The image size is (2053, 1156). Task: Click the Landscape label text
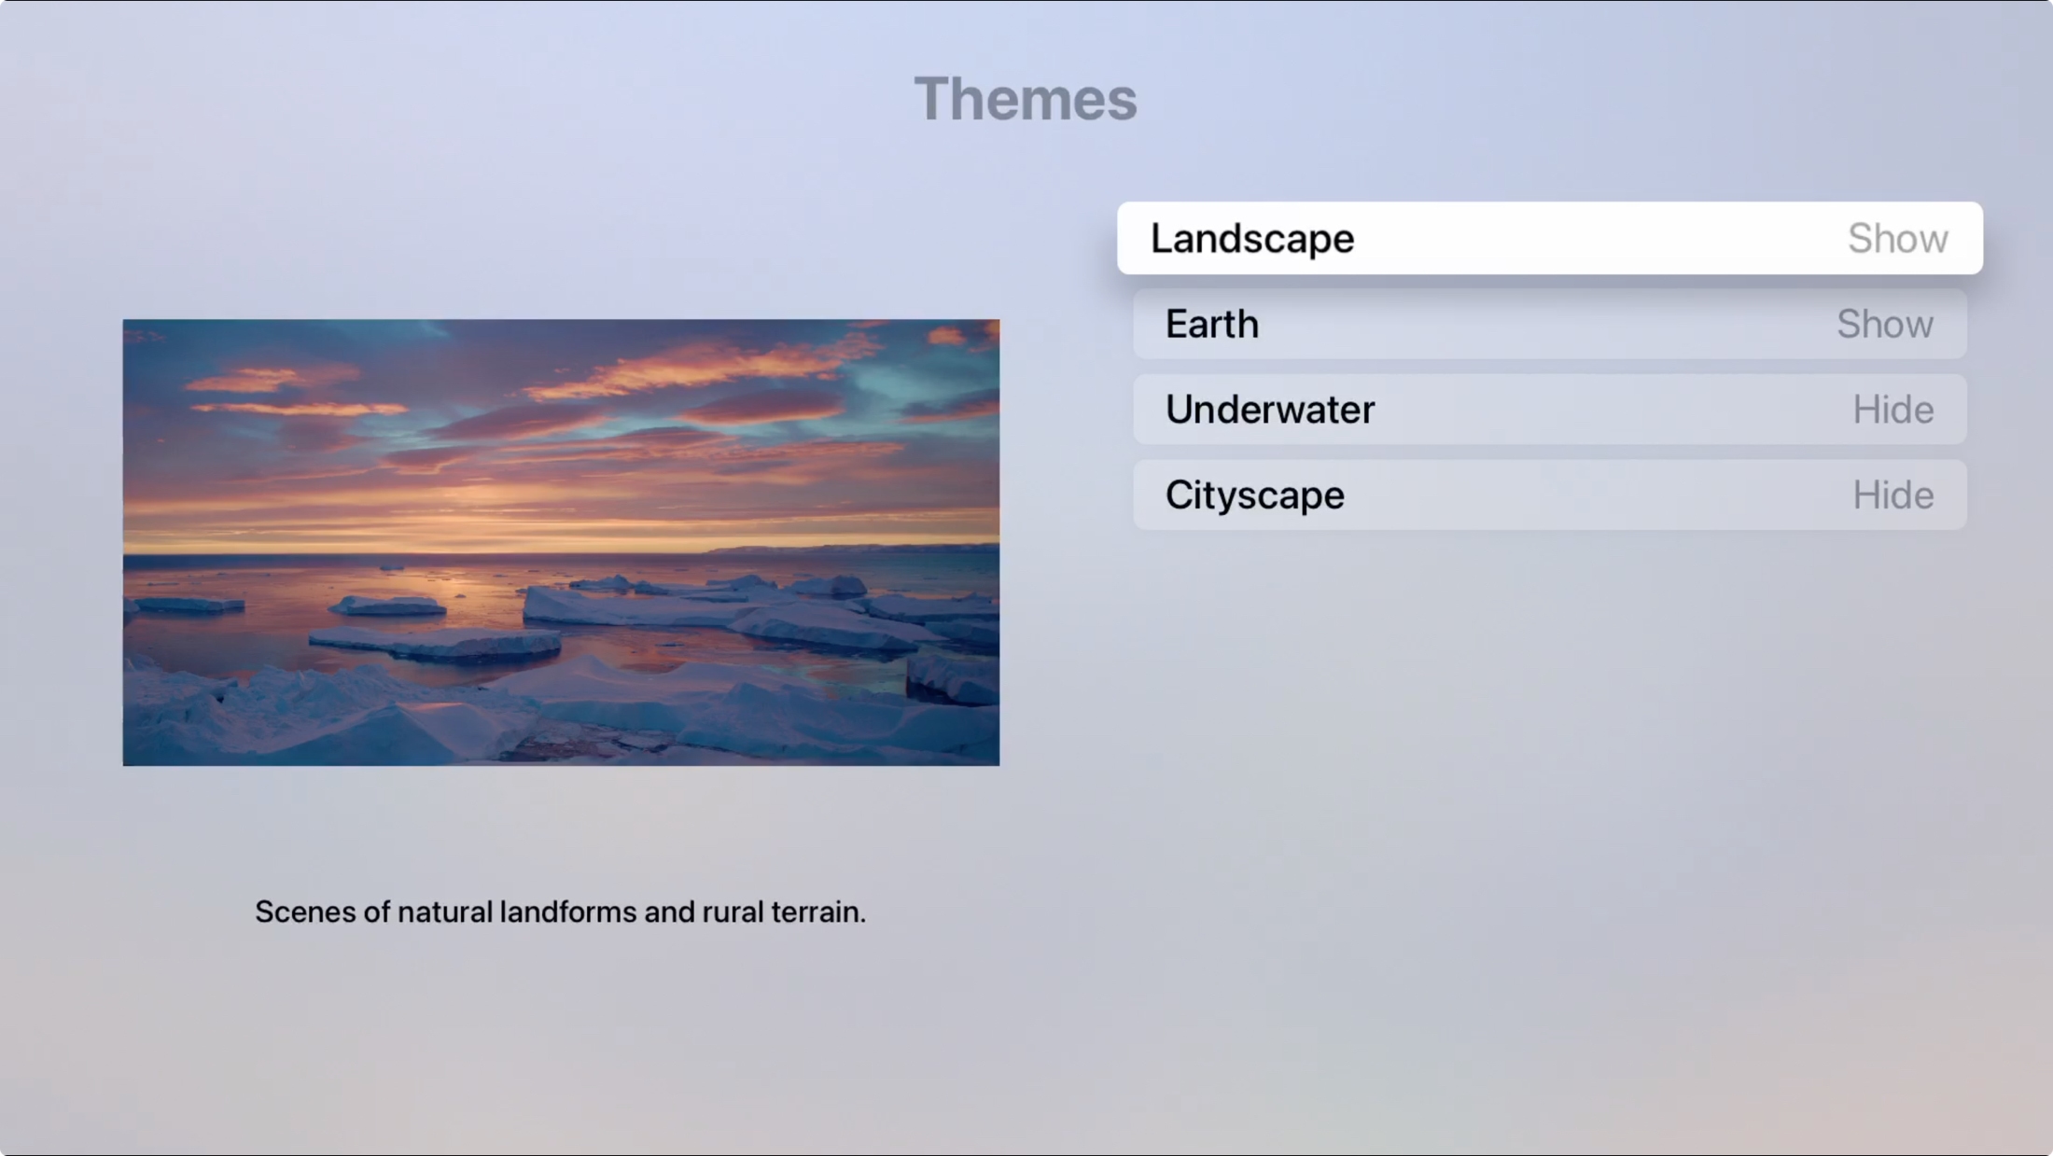(x=1251, y=239)
